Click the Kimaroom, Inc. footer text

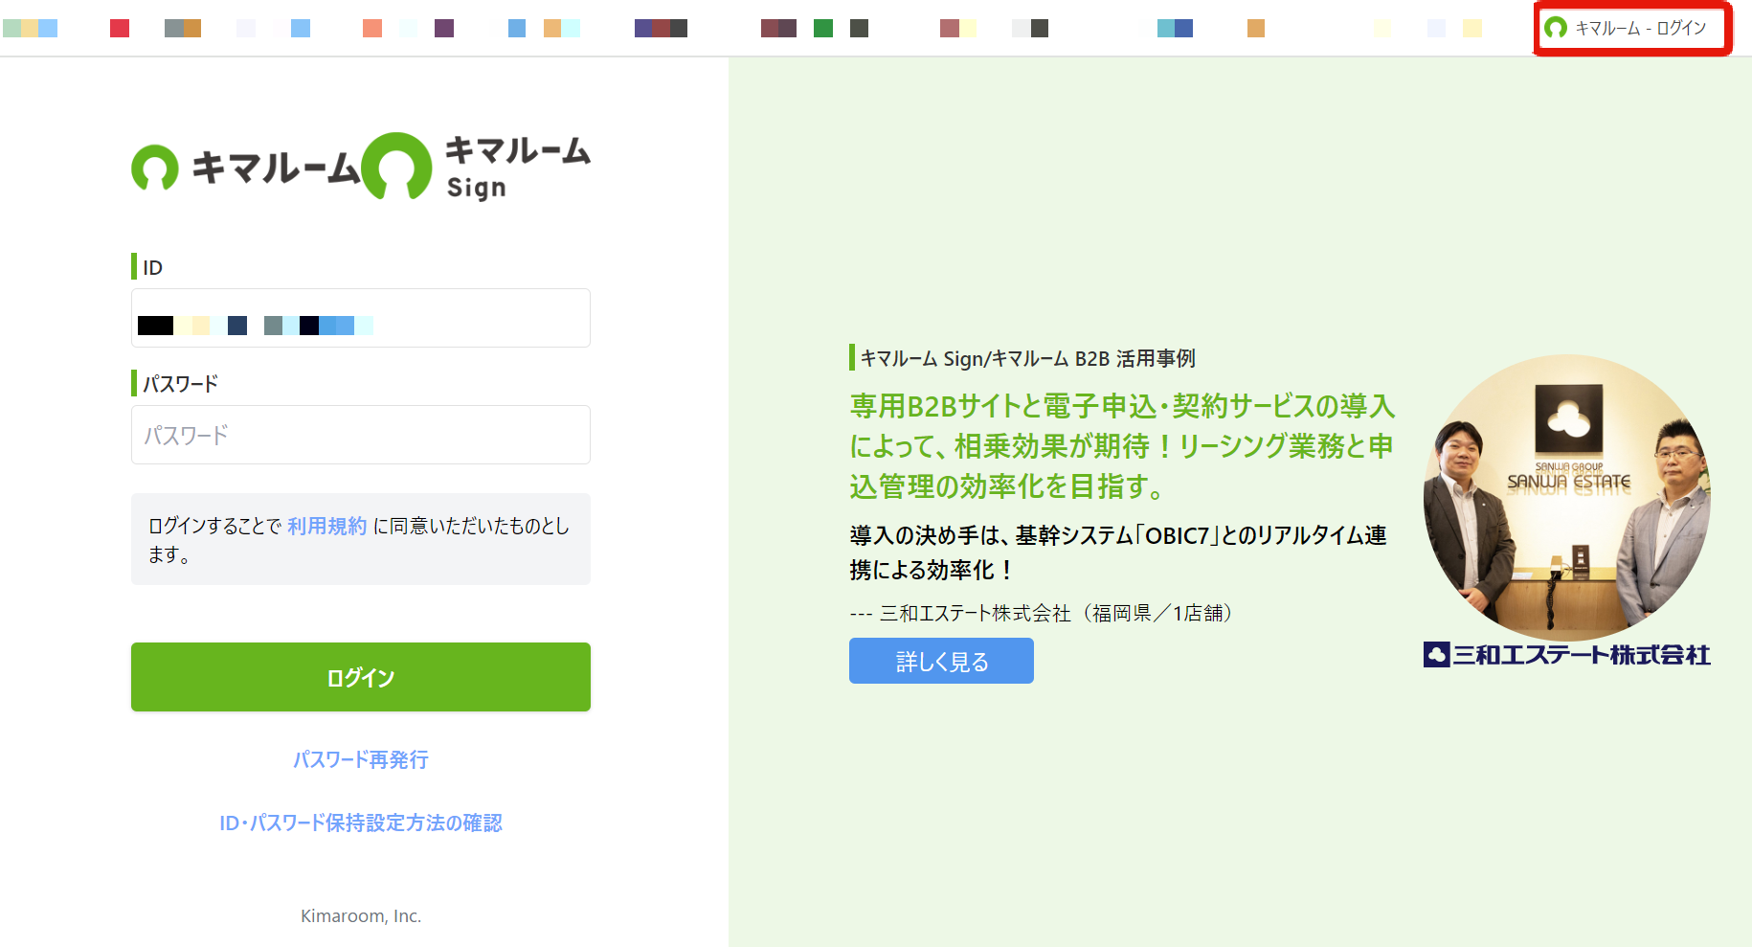point(361,915)
